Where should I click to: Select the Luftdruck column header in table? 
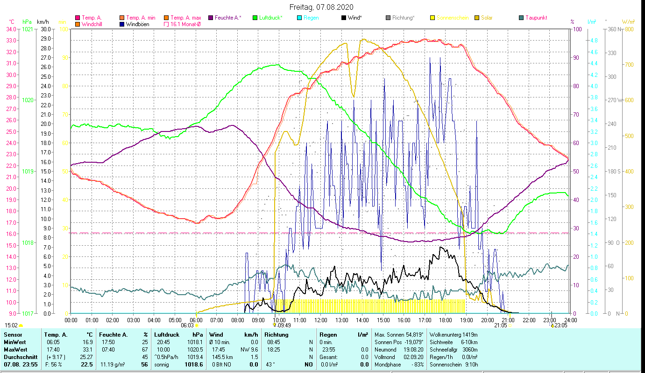pos(165,334)
